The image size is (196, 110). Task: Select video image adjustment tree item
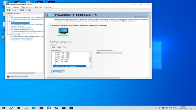click(27, 19)
